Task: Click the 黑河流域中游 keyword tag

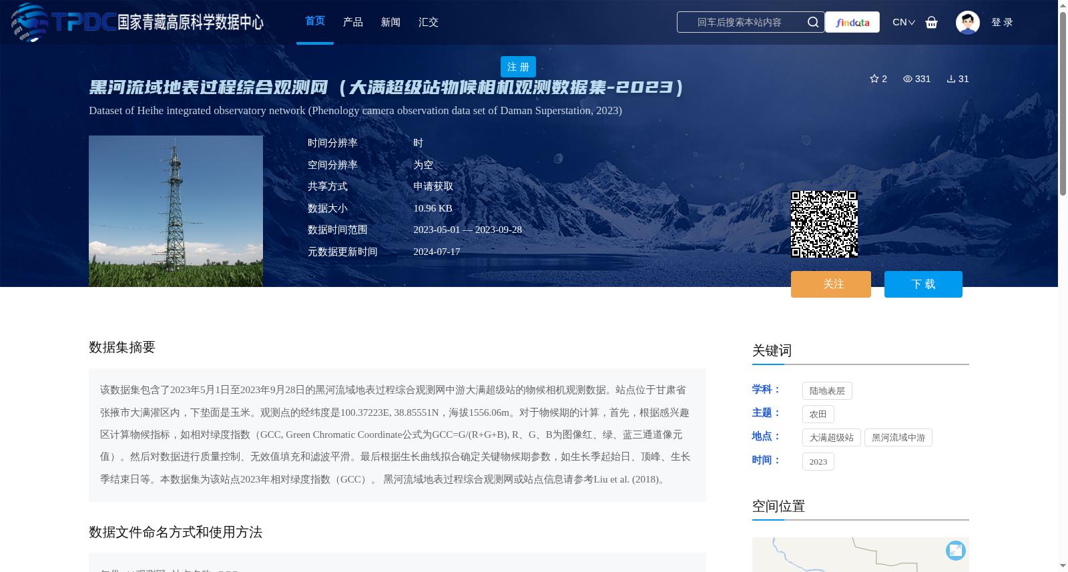Action: 898,438
